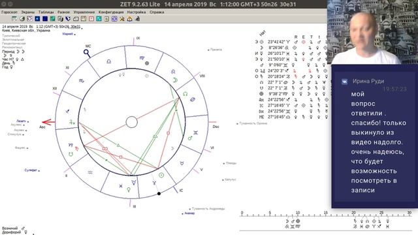Click the dark blue star sky toolbar icon

click(37, 19)
